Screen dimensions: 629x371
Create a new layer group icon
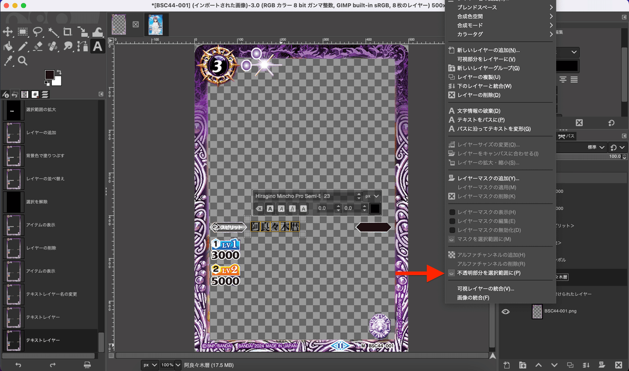(523, 365)
